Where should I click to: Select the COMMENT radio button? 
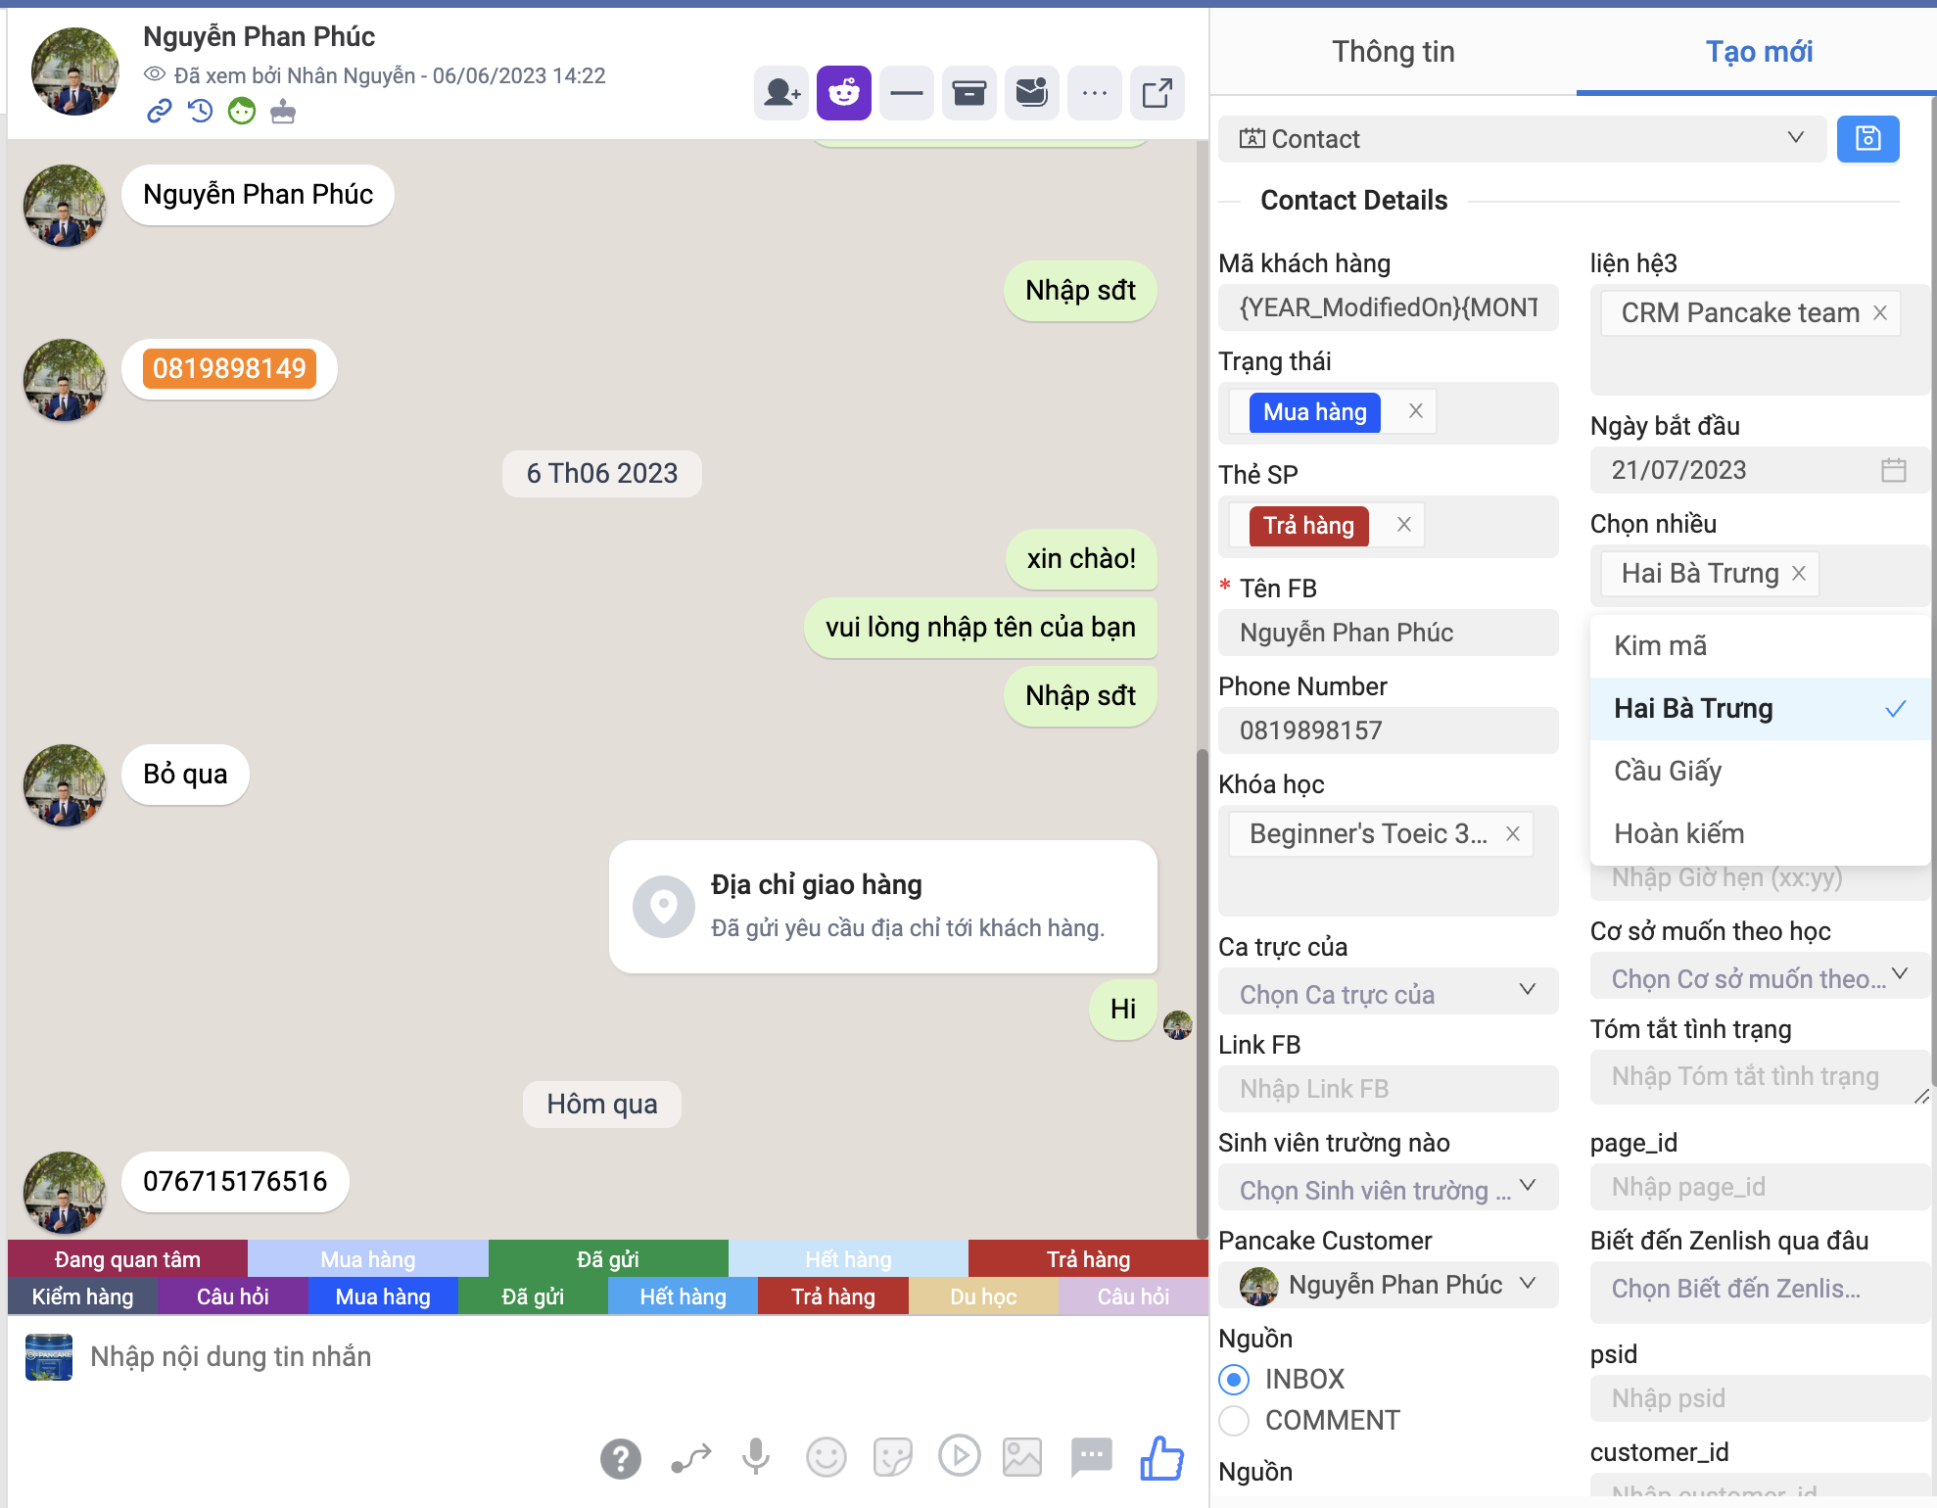[x=1234, y=1420]
